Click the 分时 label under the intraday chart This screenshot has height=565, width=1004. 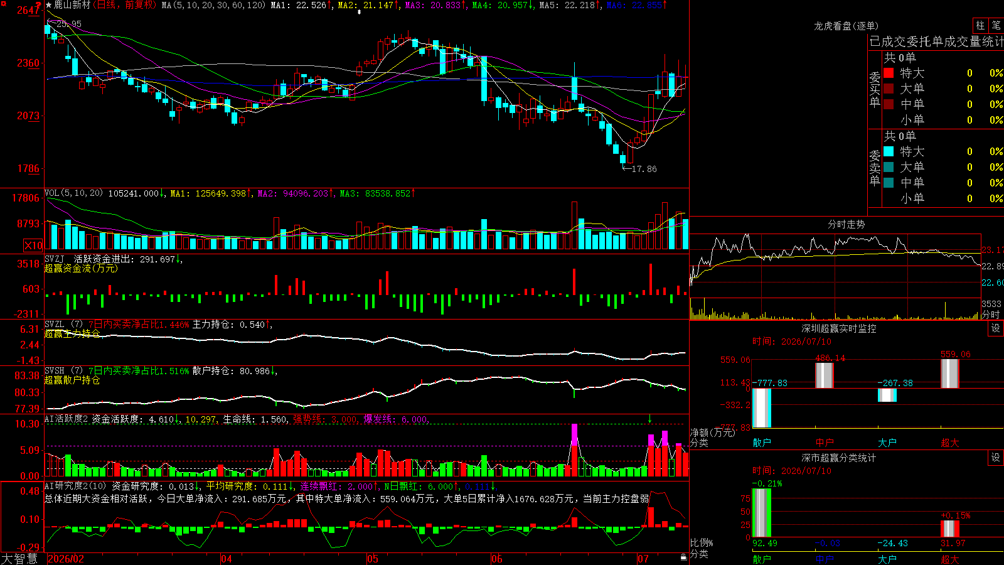coord(991,315)
